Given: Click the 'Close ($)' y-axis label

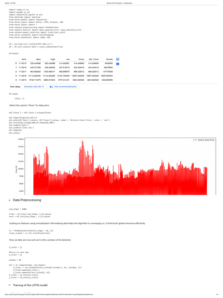Looking at the screenshot, I should pyautogui.click(x=16, y=169).
